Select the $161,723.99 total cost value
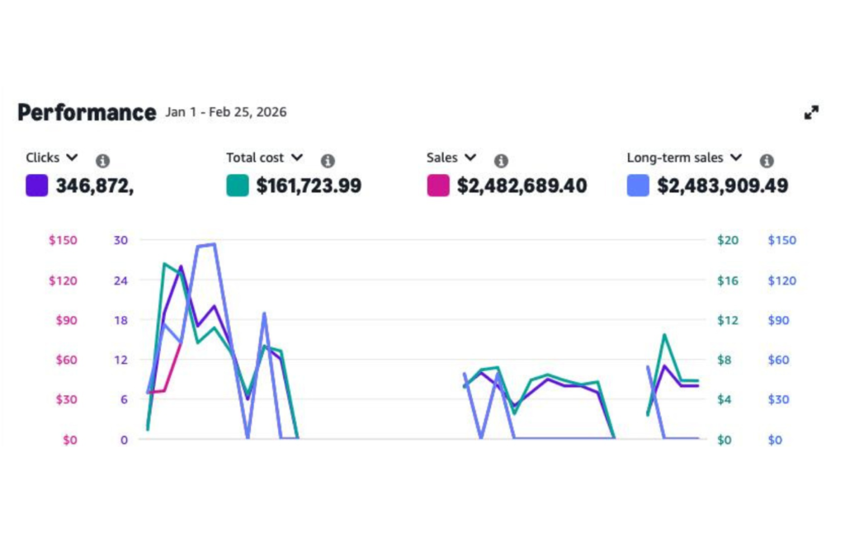 click(309, 186)
